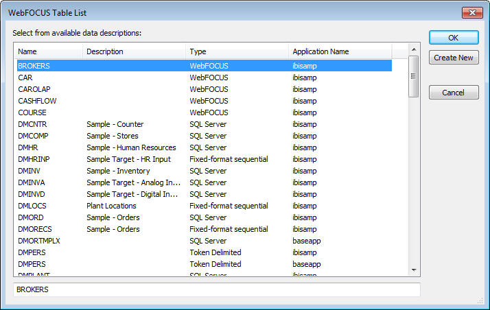Close the dialog with the red X

click(x=472, y=13)
